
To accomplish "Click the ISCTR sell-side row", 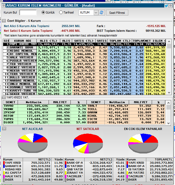I will (126, 119).
